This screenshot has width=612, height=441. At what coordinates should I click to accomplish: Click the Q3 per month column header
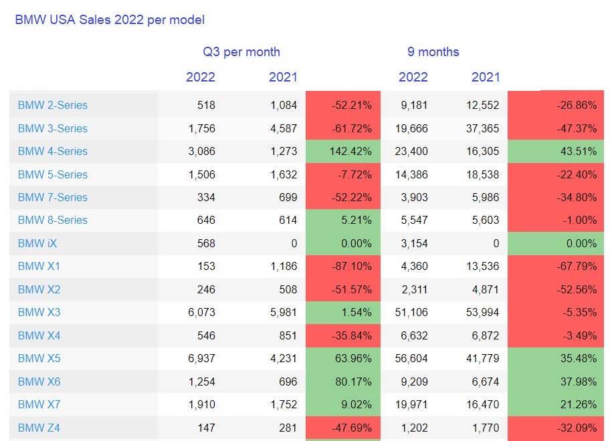click(241, 52)
